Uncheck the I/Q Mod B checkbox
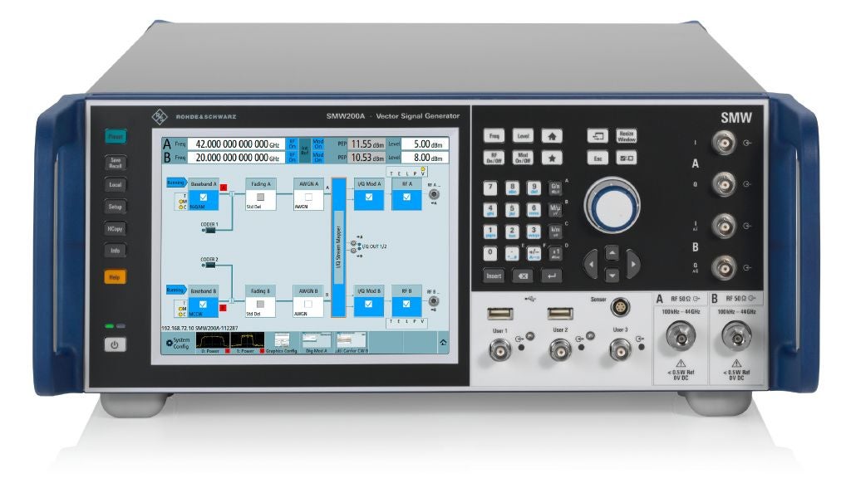This screenshot has width=851, height=478. [367, 305]
